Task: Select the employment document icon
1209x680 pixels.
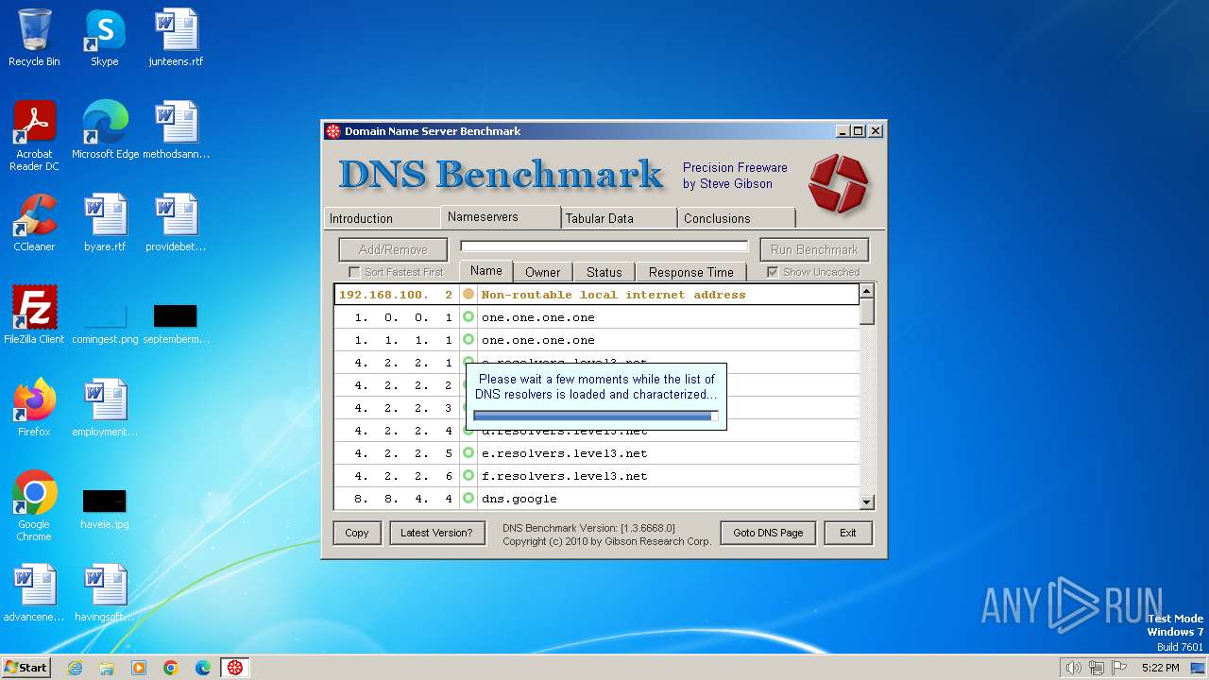Action: pyautogui.click(x=105, y=407)
